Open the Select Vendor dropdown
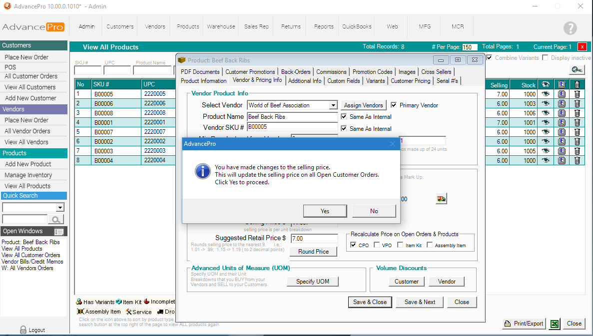 pos(333,105)
